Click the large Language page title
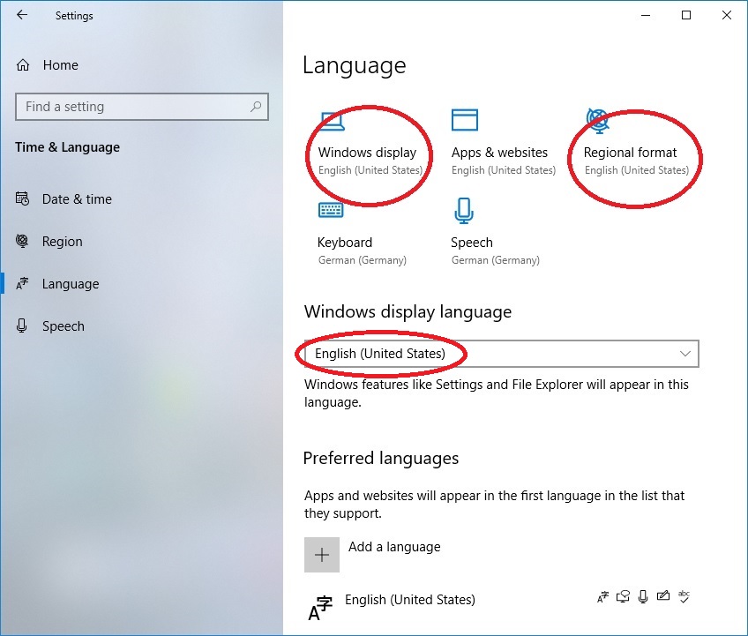The width and height of the screenshot is (748, 636). click(x=355, y=65)
